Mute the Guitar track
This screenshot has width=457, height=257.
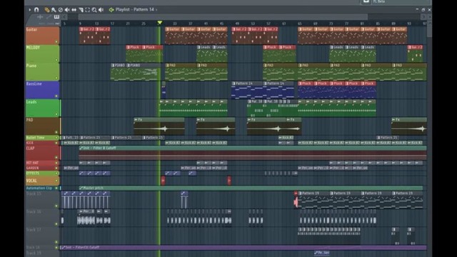tap(56, 42)
